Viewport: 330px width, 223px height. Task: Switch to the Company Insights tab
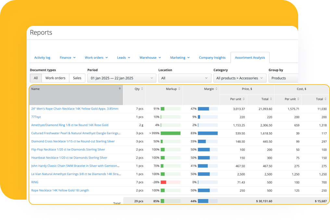(212, 57)
